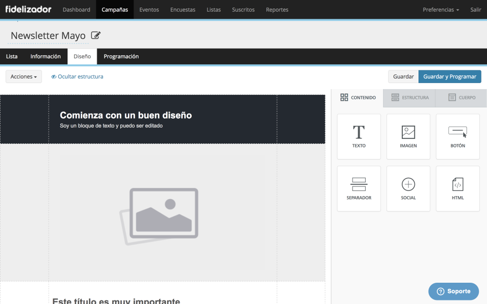Select the Imagen content block
The height and width of the screenshot is (304, 487).
pos(408,136)
